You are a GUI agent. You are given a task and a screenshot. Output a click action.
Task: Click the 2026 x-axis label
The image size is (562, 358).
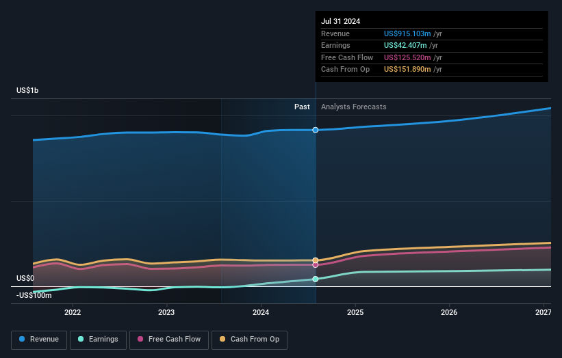[449, 313]
